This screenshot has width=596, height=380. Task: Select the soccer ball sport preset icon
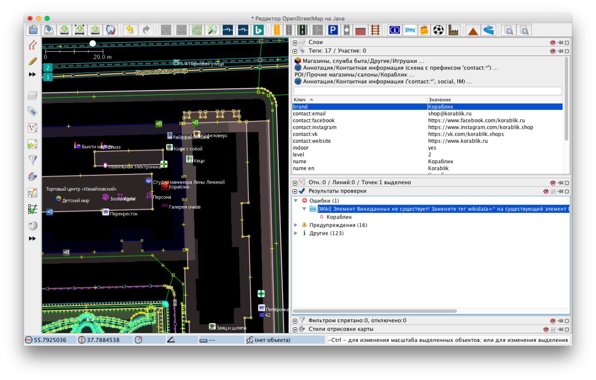[438, 30]
